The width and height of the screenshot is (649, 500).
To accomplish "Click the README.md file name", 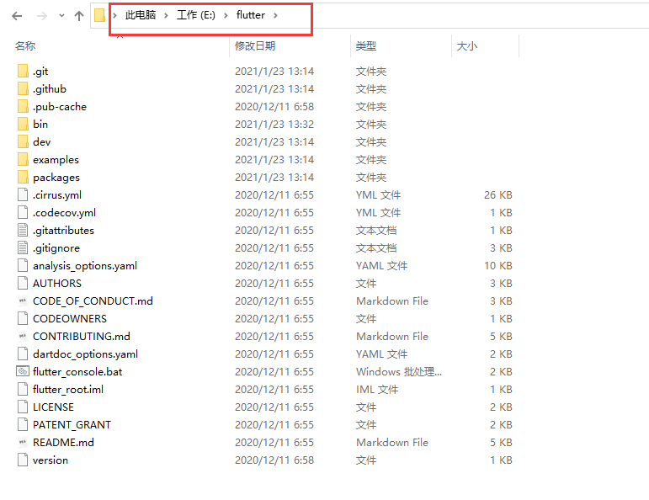I will pyautogui.click(x=63, y=442).
